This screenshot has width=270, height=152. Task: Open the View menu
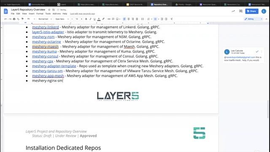tap(24, 14)
